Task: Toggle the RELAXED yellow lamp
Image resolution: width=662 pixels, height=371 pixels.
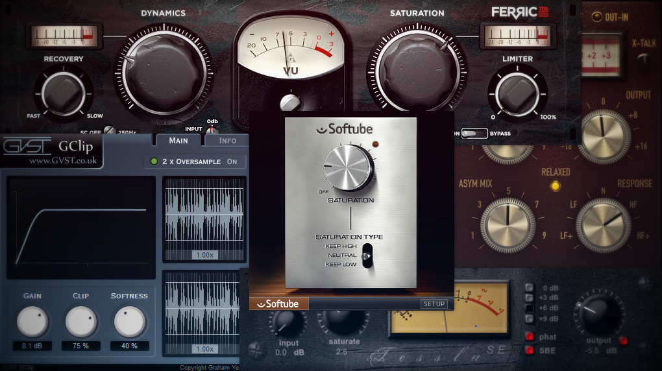Action: point(556,186)
